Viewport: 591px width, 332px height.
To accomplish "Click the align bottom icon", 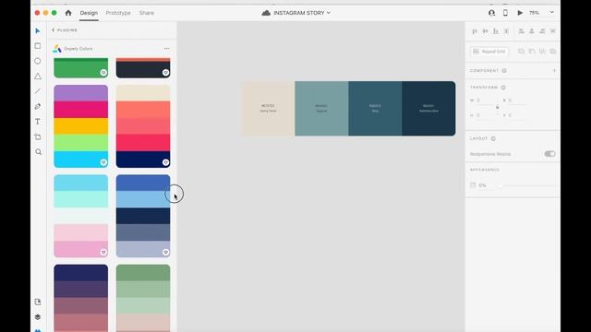I will click(x=496, y=31).
